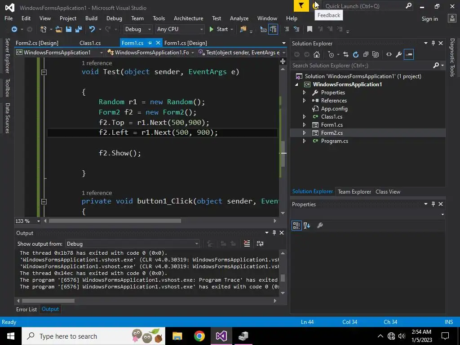Open the WindowsFormsApplication1 project scope dropdown

click(x=60, y=53)
